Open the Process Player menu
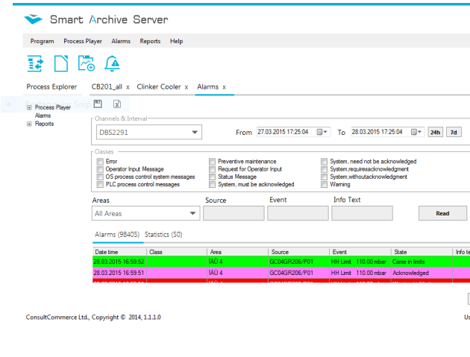The width and height of the screenshot is (470, 357). coord(83,41)
